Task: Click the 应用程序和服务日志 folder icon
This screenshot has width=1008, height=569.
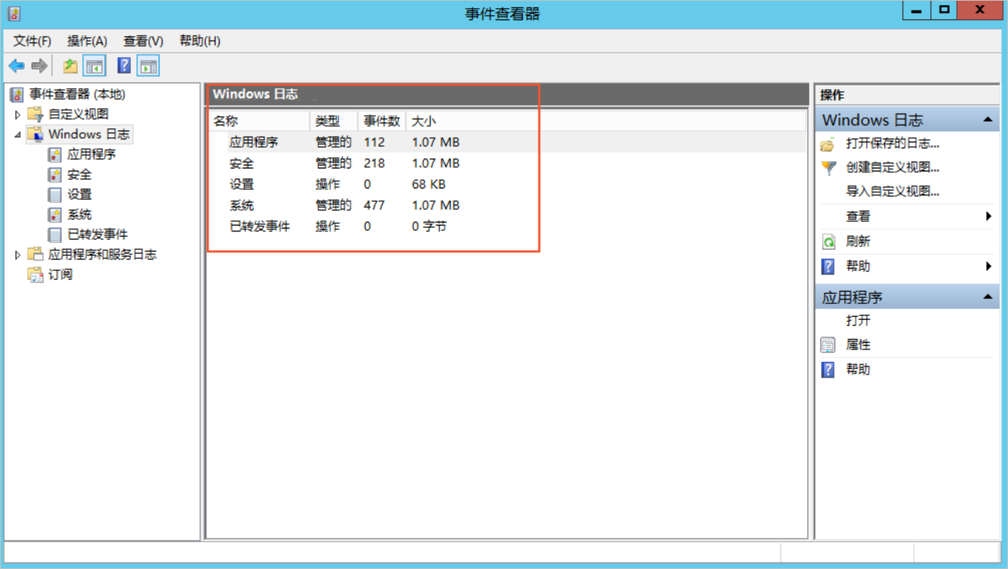Action: (x=36, y=254)
